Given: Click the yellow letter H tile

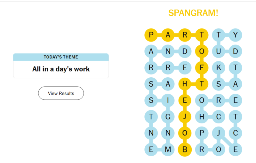Looking at the screenshot, I should [185, 84].
